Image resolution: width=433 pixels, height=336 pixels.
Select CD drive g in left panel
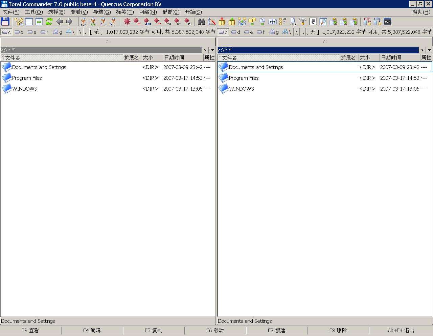coord(58,32)
